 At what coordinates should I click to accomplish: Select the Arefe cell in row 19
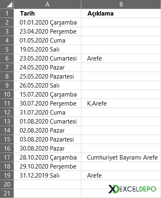[121, 175]
